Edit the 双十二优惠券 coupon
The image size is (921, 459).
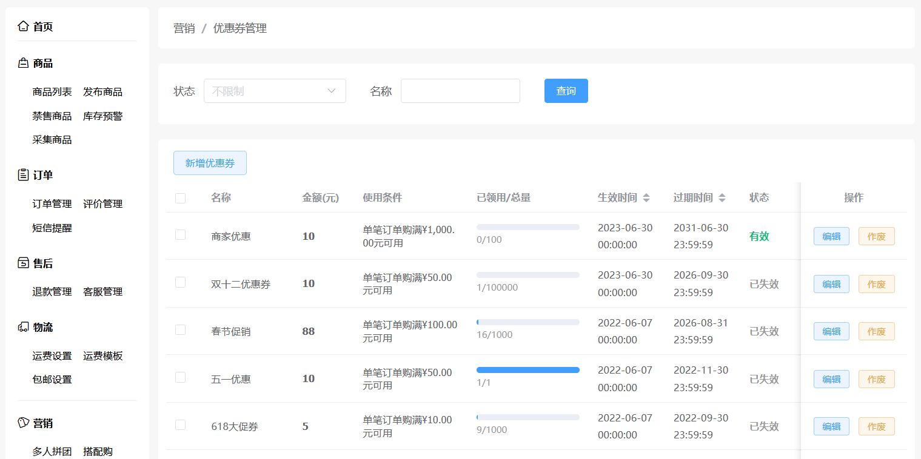pyautogui.click(x=831, y=284)
